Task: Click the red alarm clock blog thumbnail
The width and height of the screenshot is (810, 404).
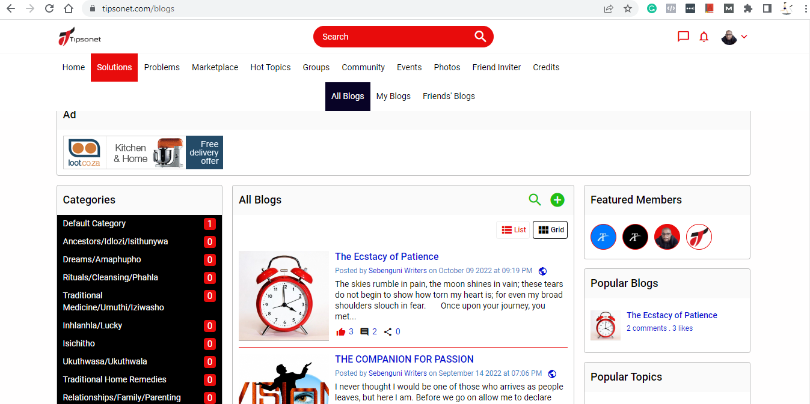Action: click(284, 296)
